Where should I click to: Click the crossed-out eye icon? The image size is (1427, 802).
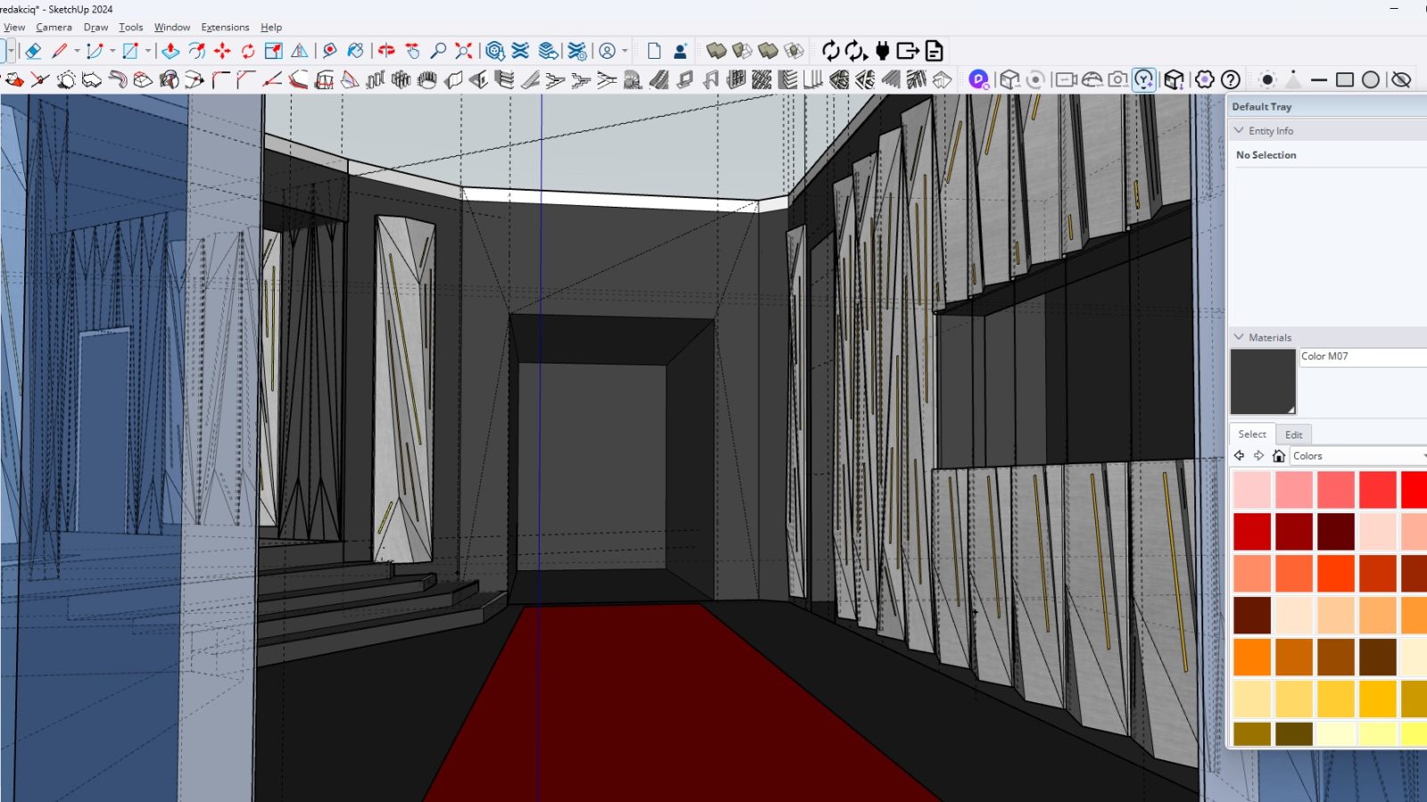(x=1401, y=79)
